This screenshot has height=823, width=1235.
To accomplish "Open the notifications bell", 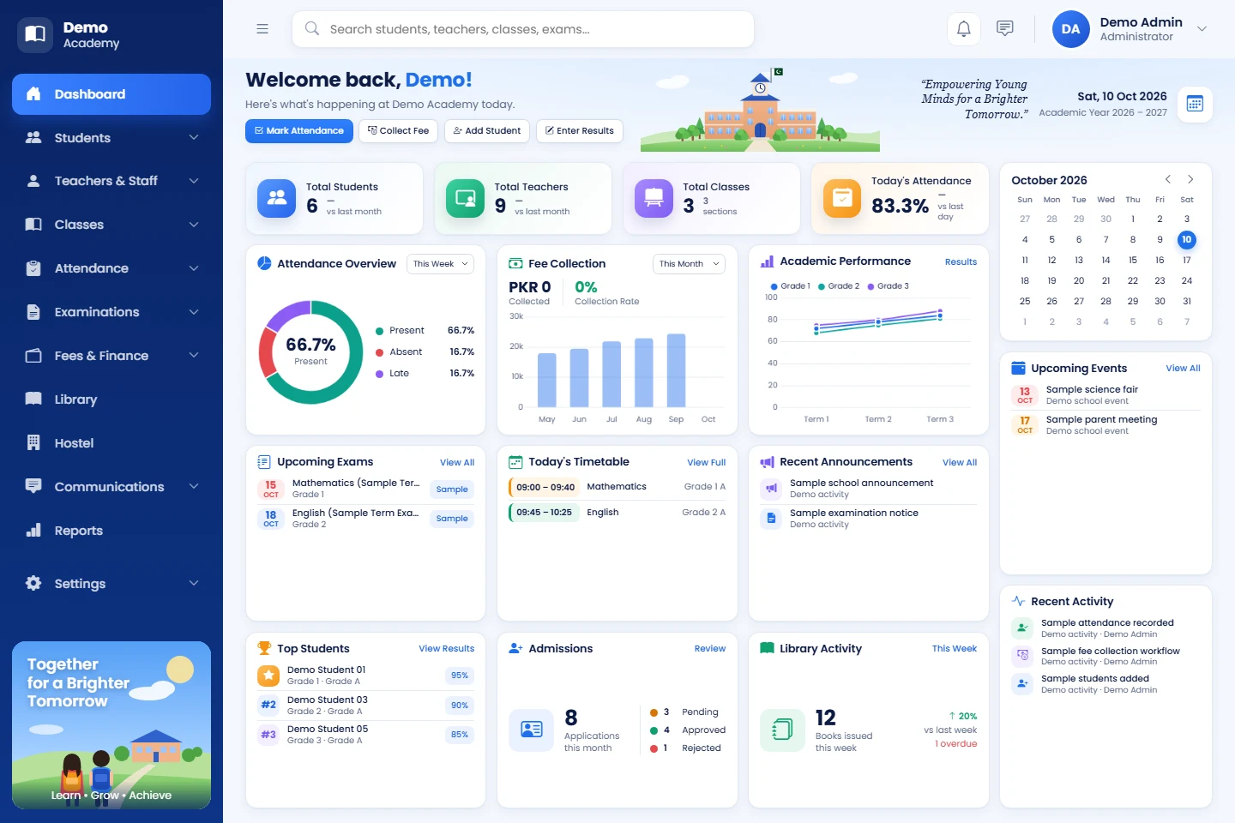I will [x=963, y=29].
